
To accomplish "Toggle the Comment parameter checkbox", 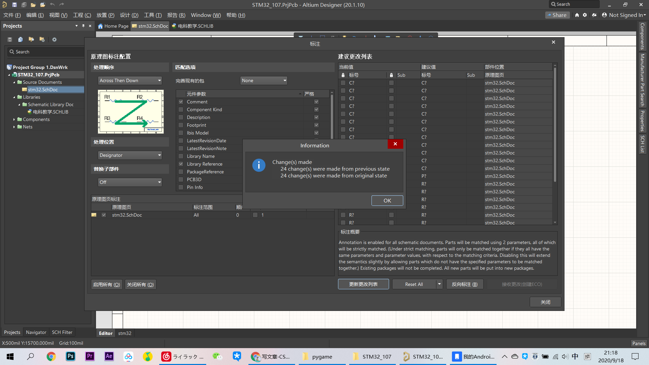I will click(181, 102).
